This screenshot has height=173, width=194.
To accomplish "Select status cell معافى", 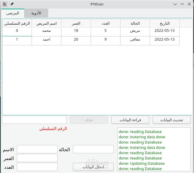I will [135, 41].
